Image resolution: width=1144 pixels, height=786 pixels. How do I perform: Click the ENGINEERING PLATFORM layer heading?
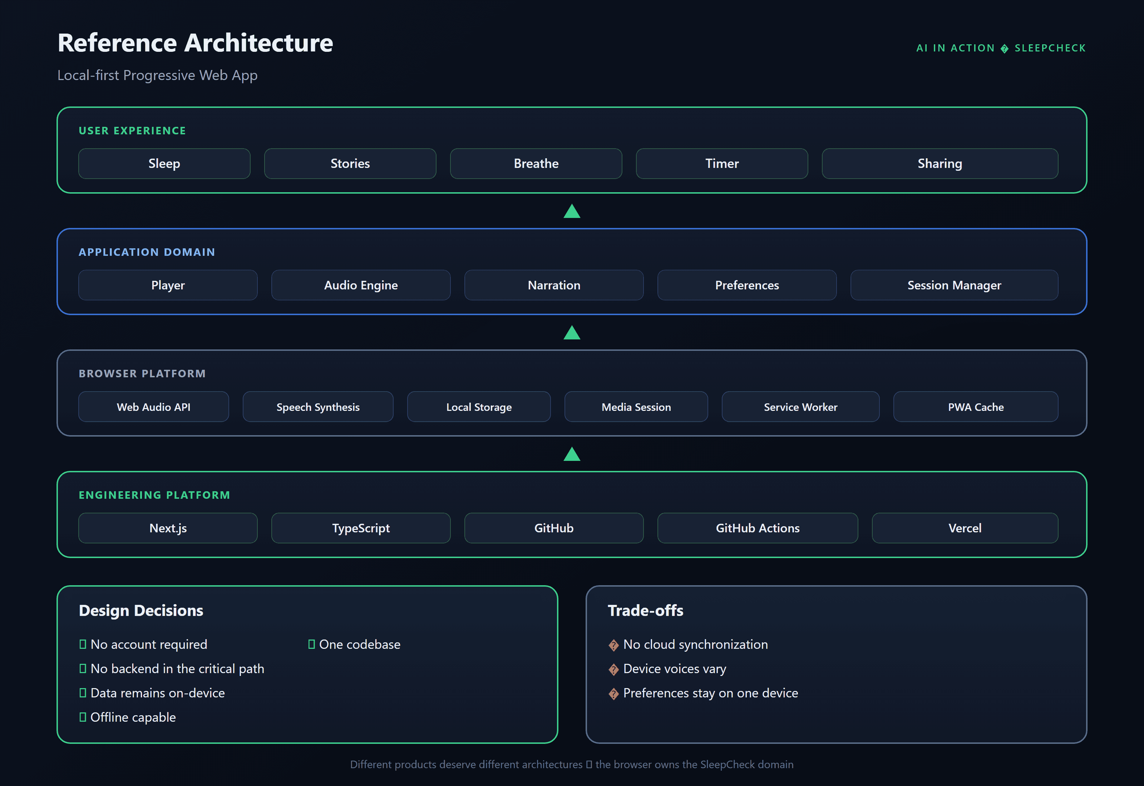pyautogui.click(x=154, y=495)
